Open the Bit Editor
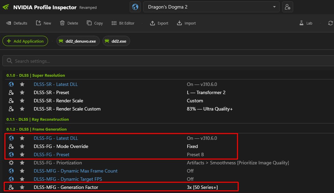334x193 pixels. click(123, 23)
